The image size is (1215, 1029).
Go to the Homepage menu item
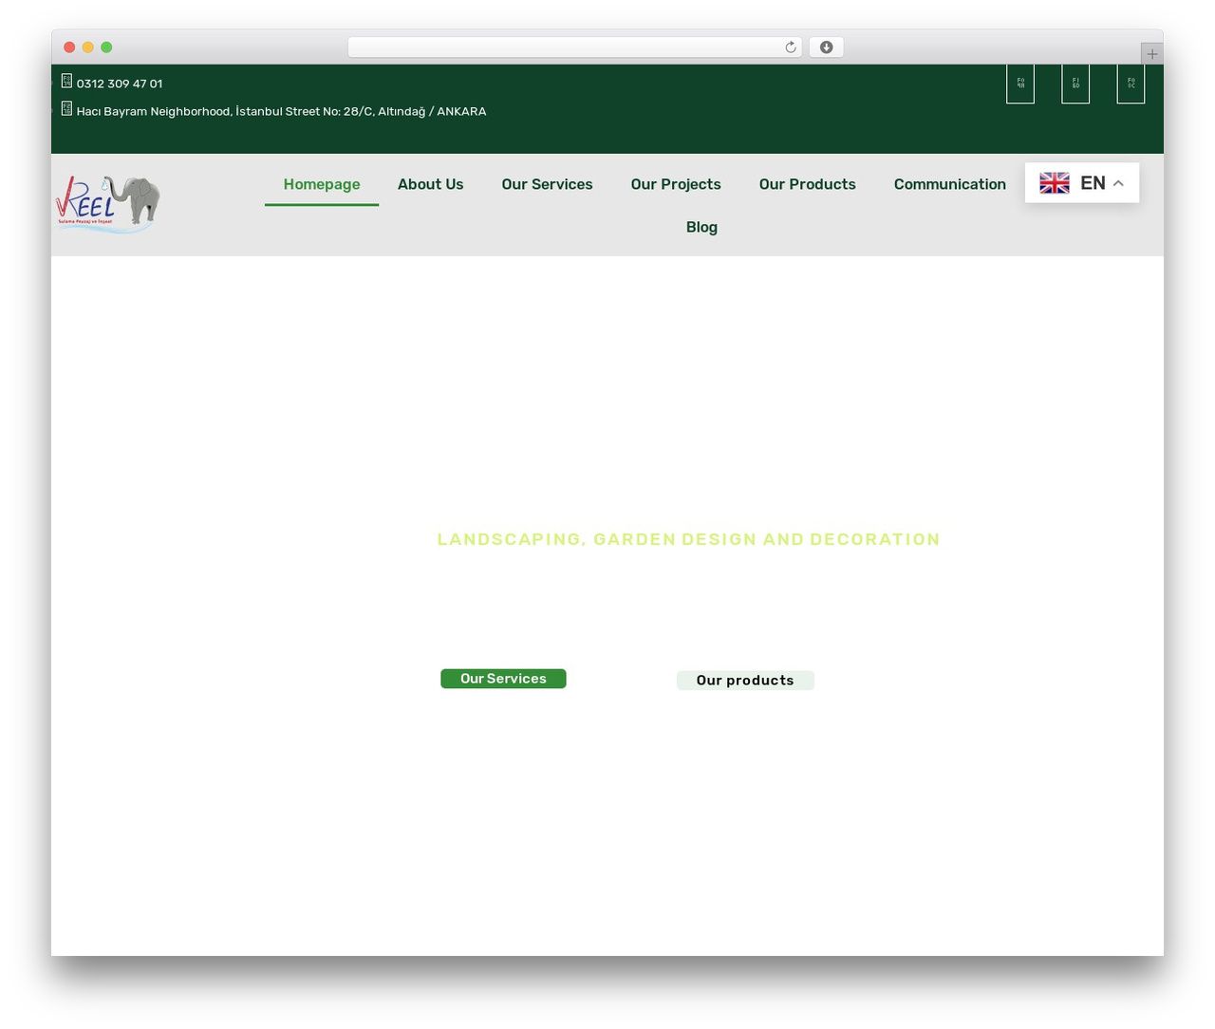tap(322, 184)
